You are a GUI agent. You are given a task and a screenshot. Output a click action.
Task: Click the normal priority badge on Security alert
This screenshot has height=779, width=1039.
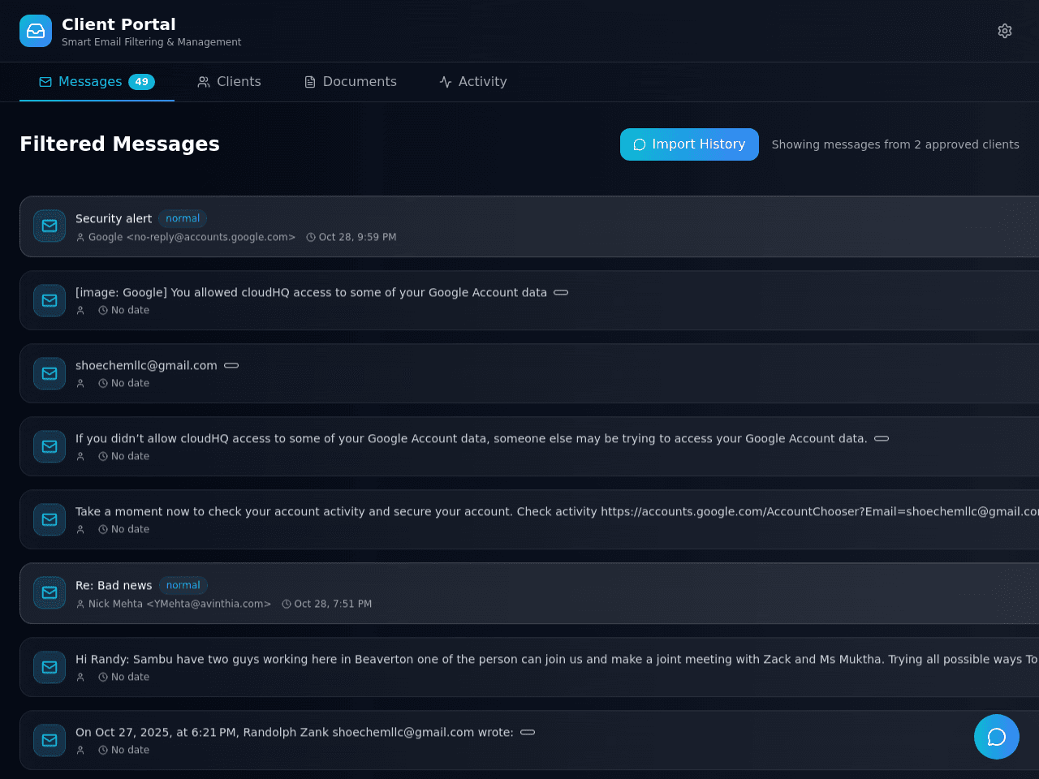183,218
